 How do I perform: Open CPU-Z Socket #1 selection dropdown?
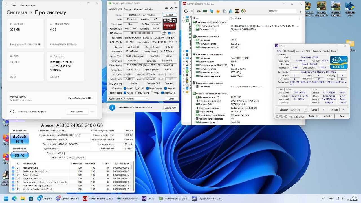pyautogui.click(x=298, y=110)
